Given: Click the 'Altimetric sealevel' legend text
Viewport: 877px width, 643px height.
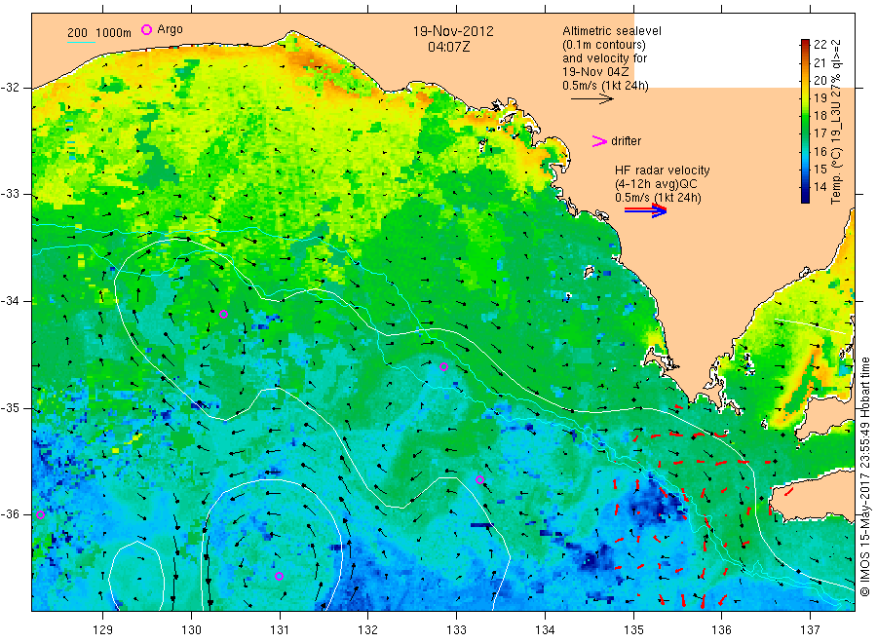Looking at the screenshot, I should 611,31.
